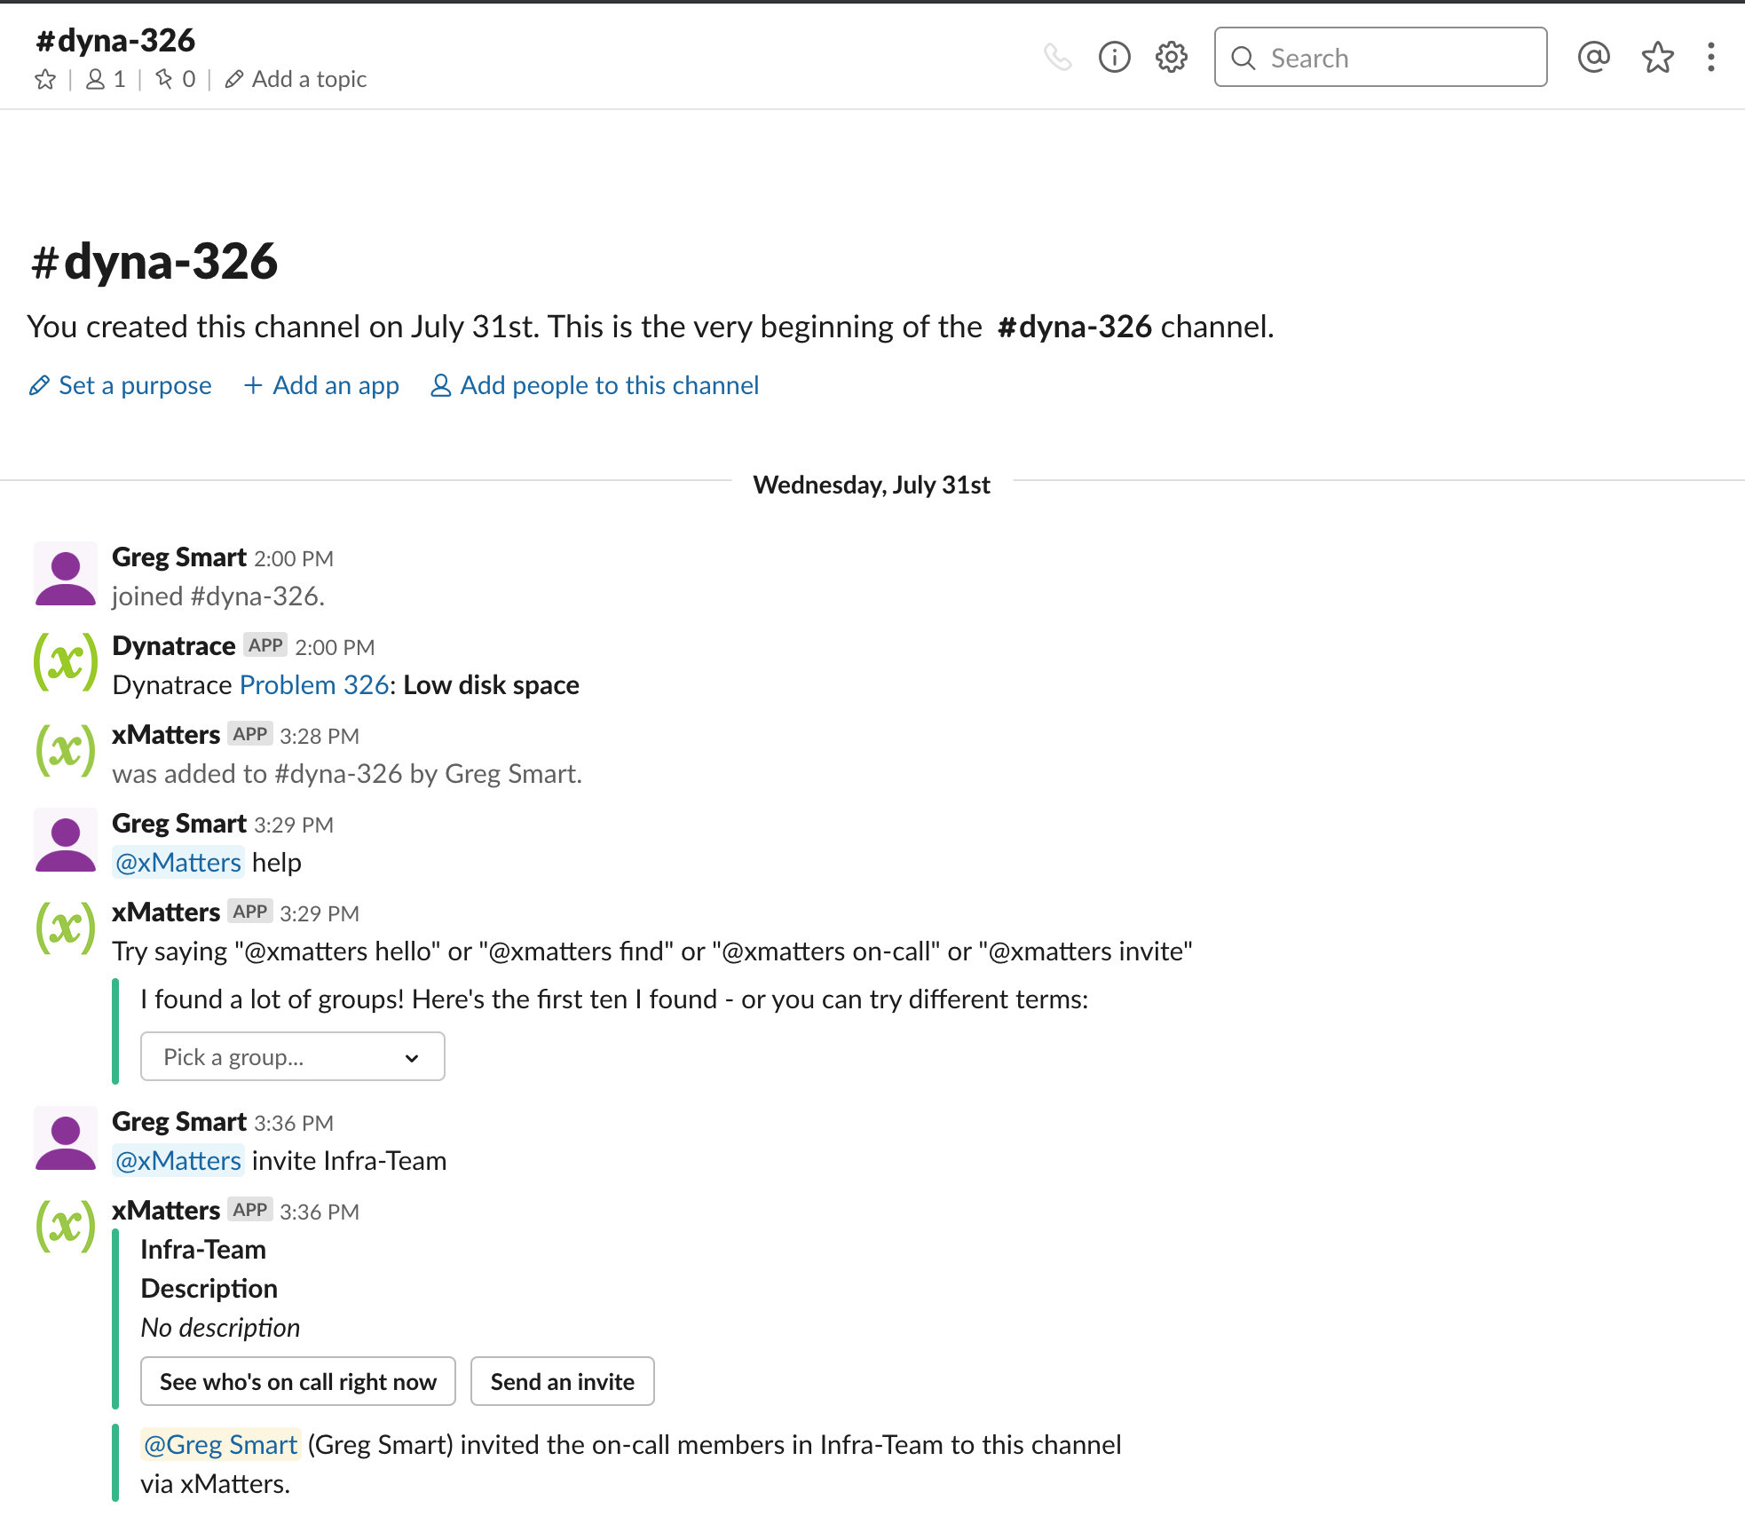Click xMatters avatar at 3:36 PM
The image size is (1745, 1532).
point(65,1227)
